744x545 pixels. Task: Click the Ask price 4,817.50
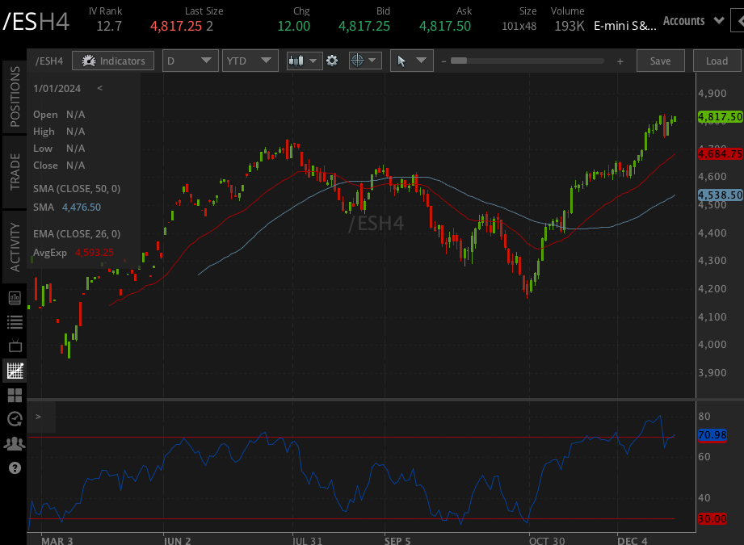point(445,26)
